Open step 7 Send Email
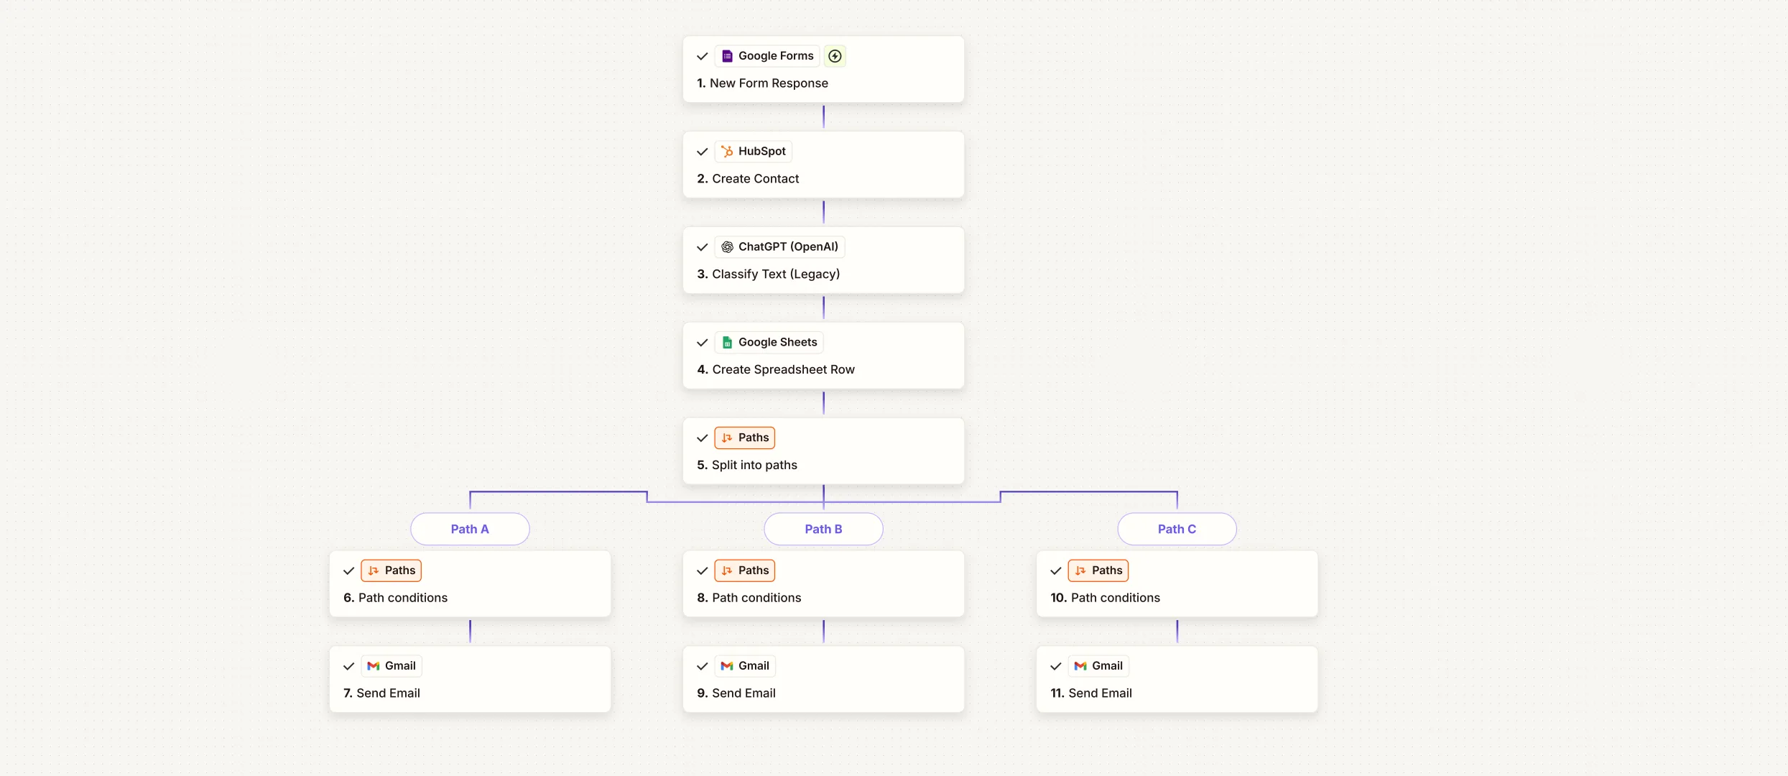This screenshot has height=776, width=1788. coord(470,679)
